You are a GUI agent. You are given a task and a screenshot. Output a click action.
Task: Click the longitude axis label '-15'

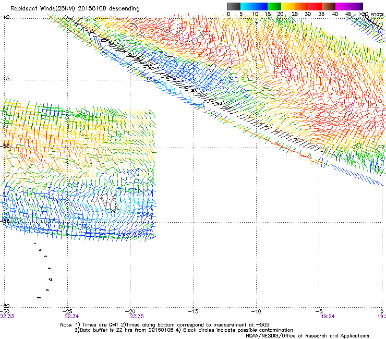[x=193, y=311]
